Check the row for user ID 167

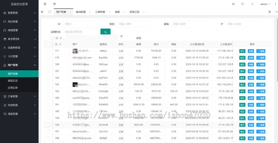point(48,71)
